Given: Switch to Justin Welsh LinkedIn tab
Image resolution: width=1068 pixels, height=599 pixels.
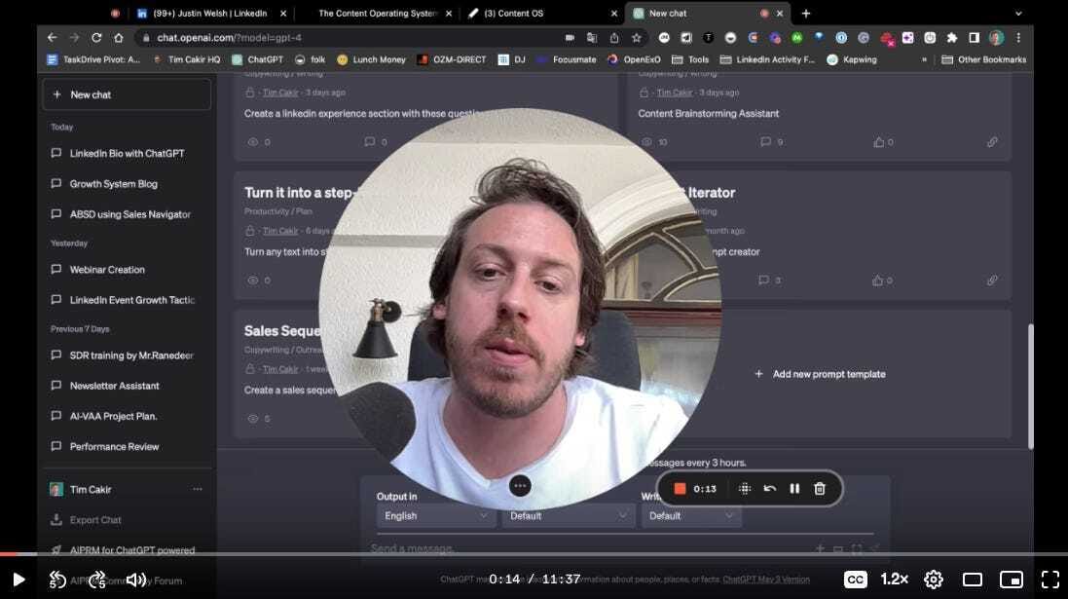Looking at the screenshot, I should pyautogui.click(x=209, y=13).
